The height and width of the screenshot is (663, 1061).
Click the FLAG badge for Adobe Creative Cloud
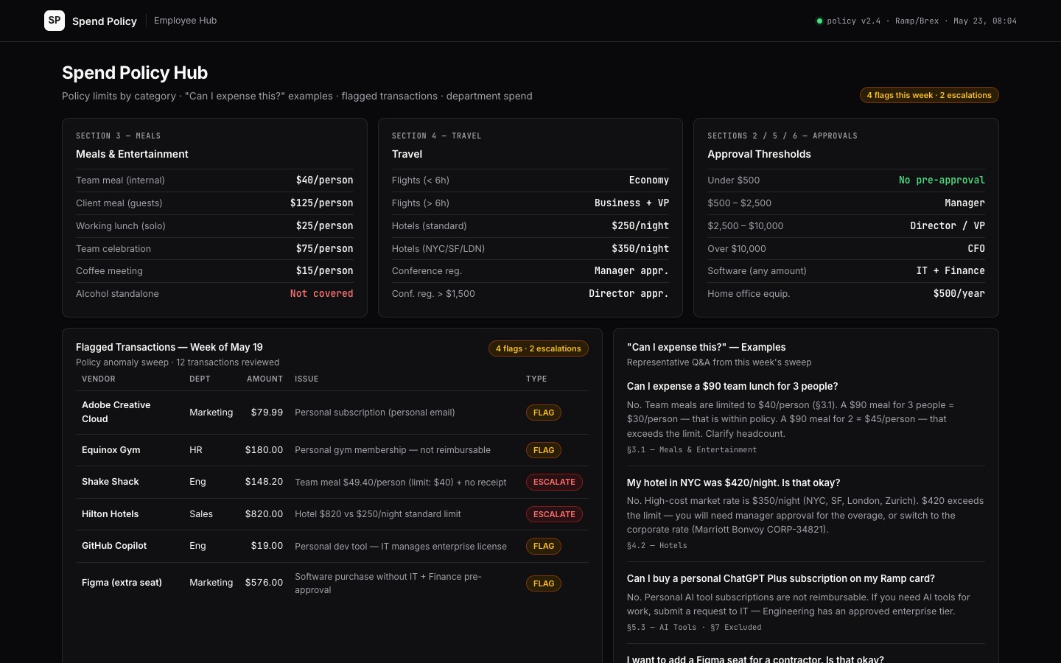tap(544, 413)
